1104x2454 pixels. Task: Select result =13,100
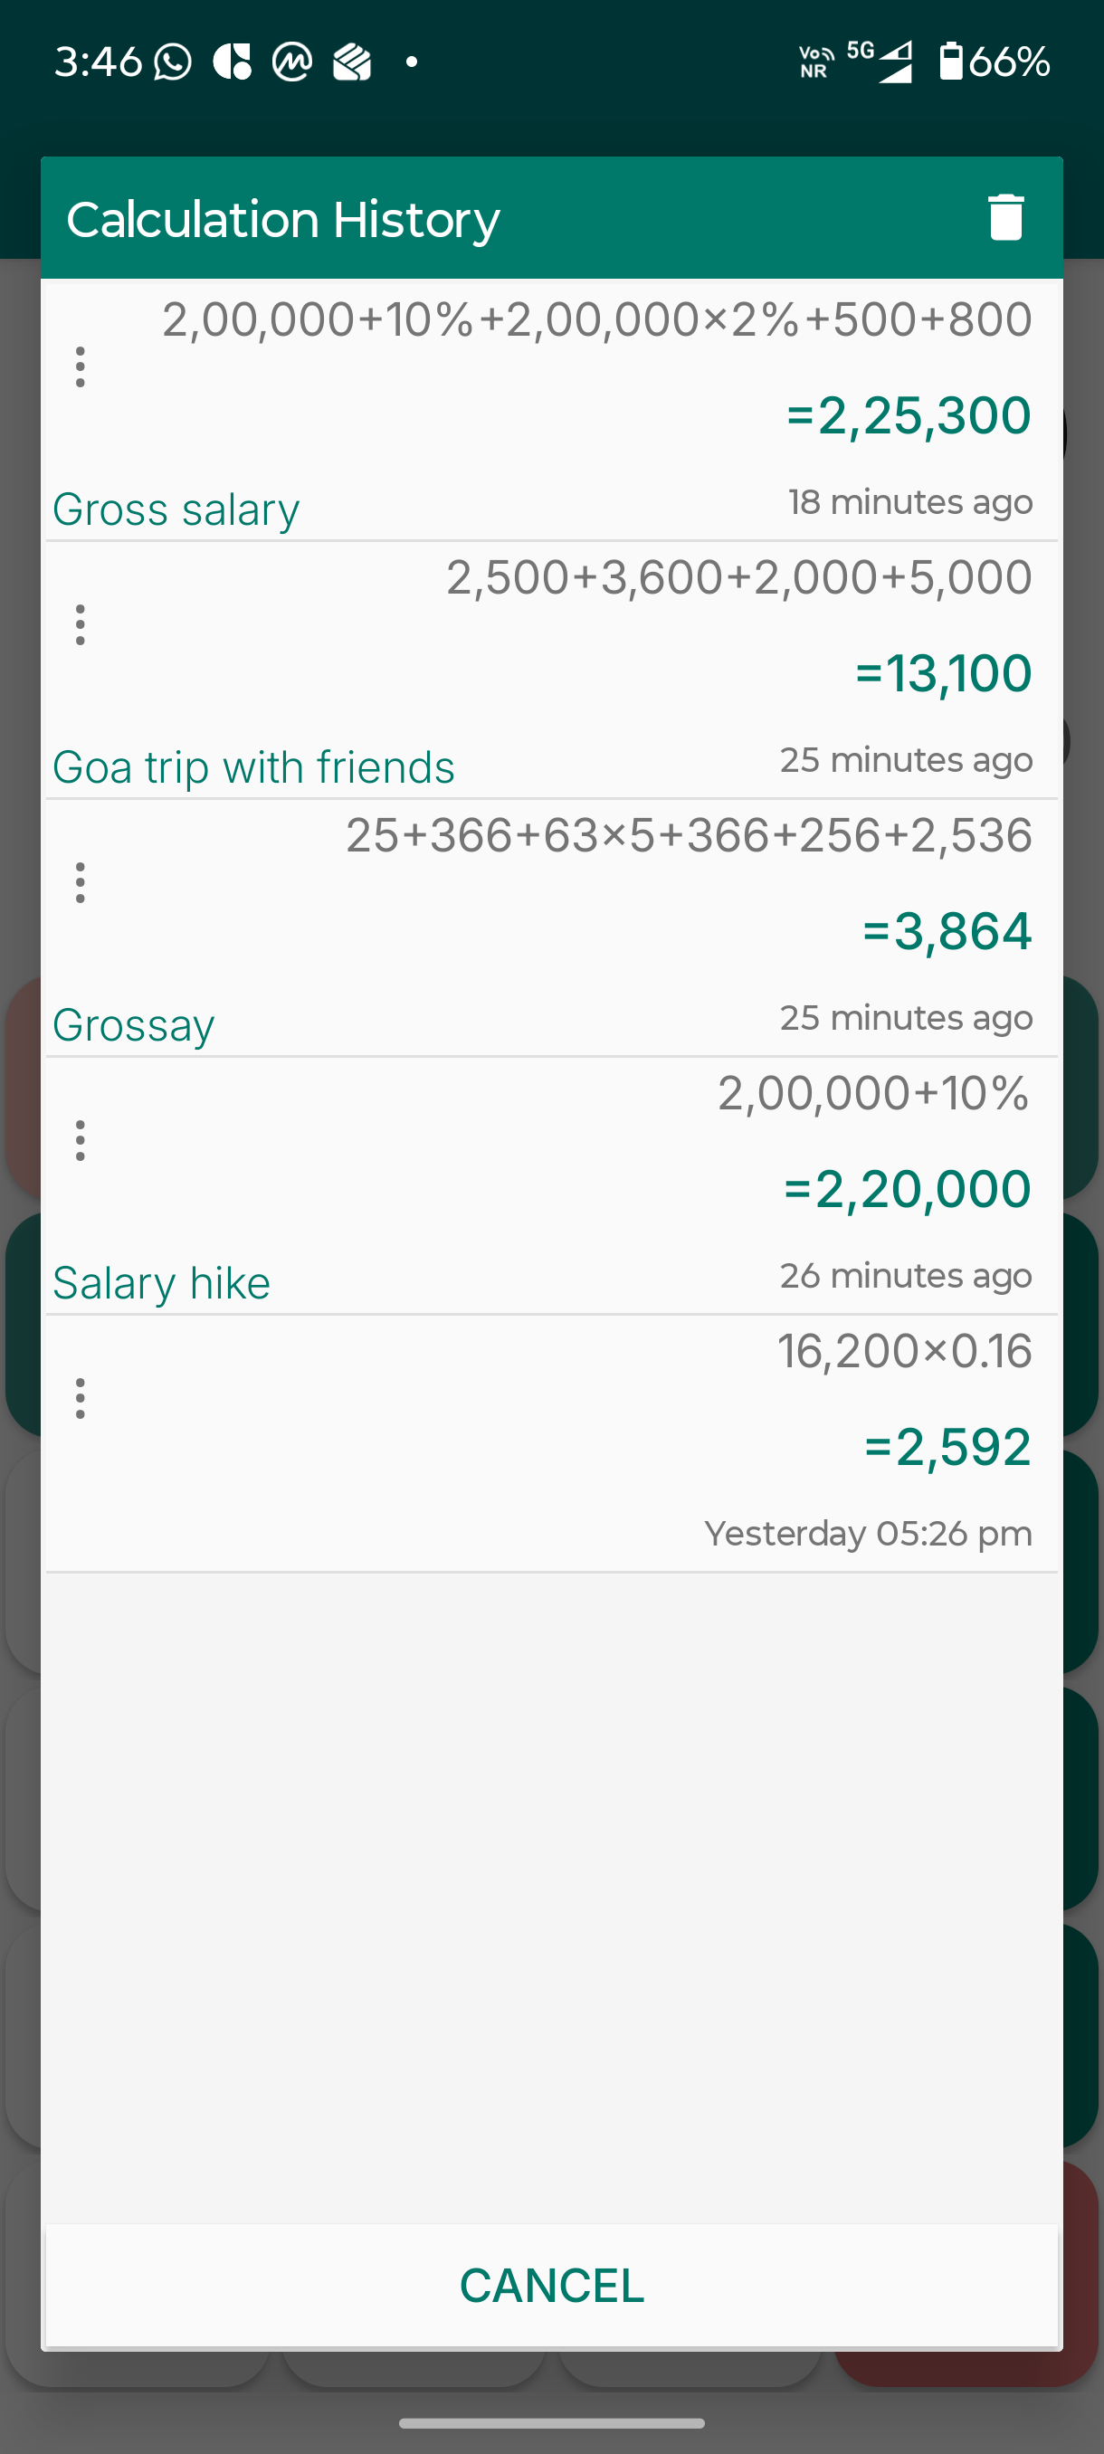tap(943, 673)
